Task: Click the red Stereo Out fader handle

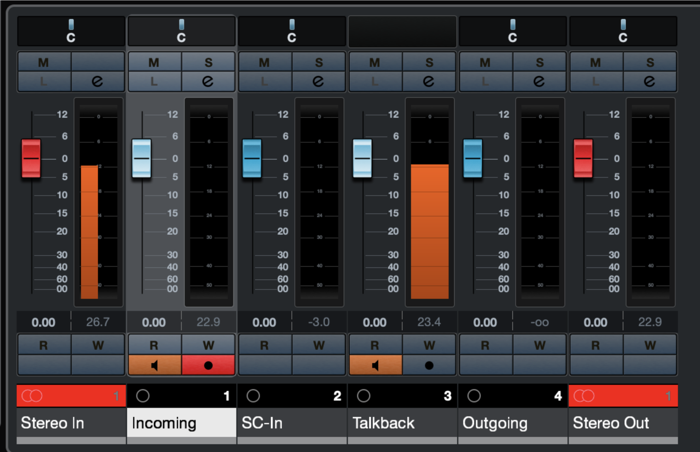Action: (x=583, y=158)
